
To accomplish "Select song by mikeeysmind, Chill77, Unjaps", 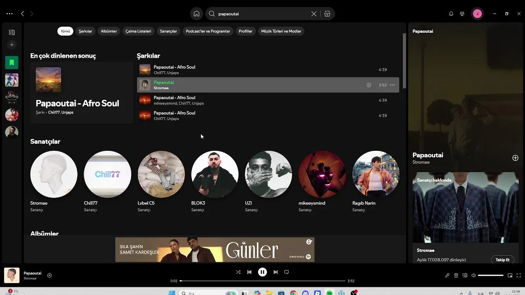I will click(268, 100).
